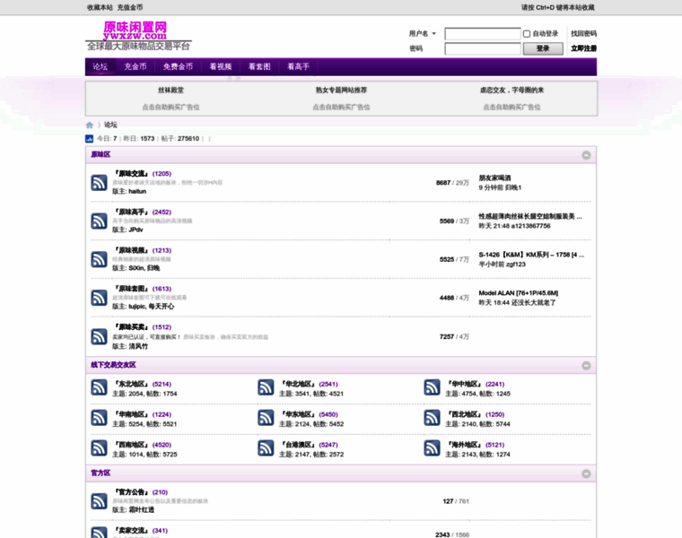682x538 pixels.
Task: Open moderator 清风竹's profile
Action: [138, 346]
